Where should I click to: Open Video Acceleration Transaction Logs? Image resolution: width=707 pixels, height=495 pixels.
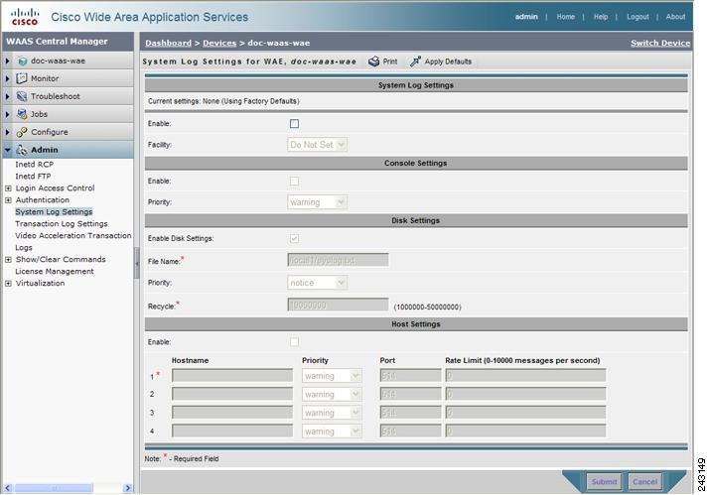tap(73, 241)
